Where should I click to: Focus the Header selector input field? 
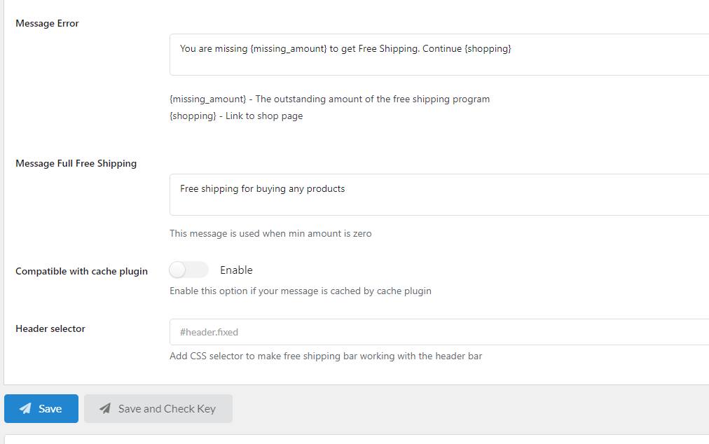coord(439,332)
